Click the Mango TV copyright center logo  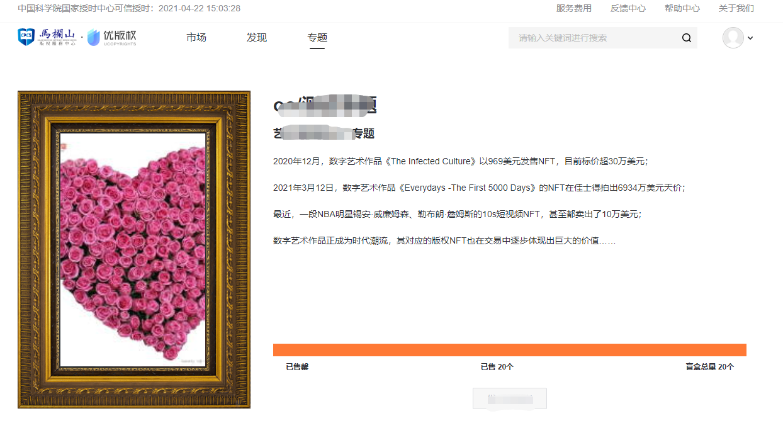(x=47, y=38)
